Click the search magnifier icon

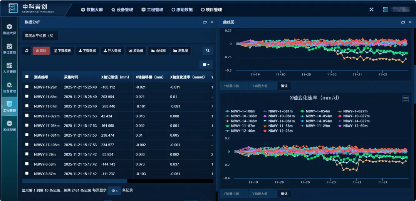207,50
